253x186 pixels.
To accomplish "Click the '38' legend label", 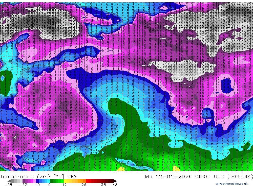I will point(103,184).
